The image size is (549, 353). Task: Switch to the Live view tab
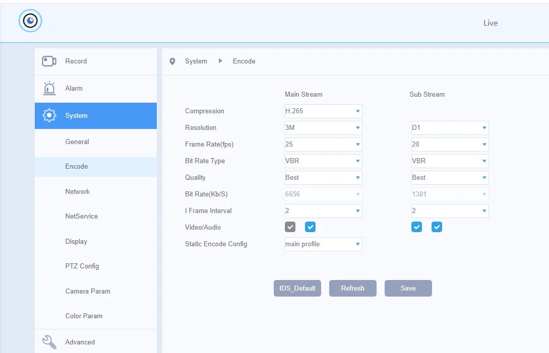pyautogui.click(x=491, y=23)
